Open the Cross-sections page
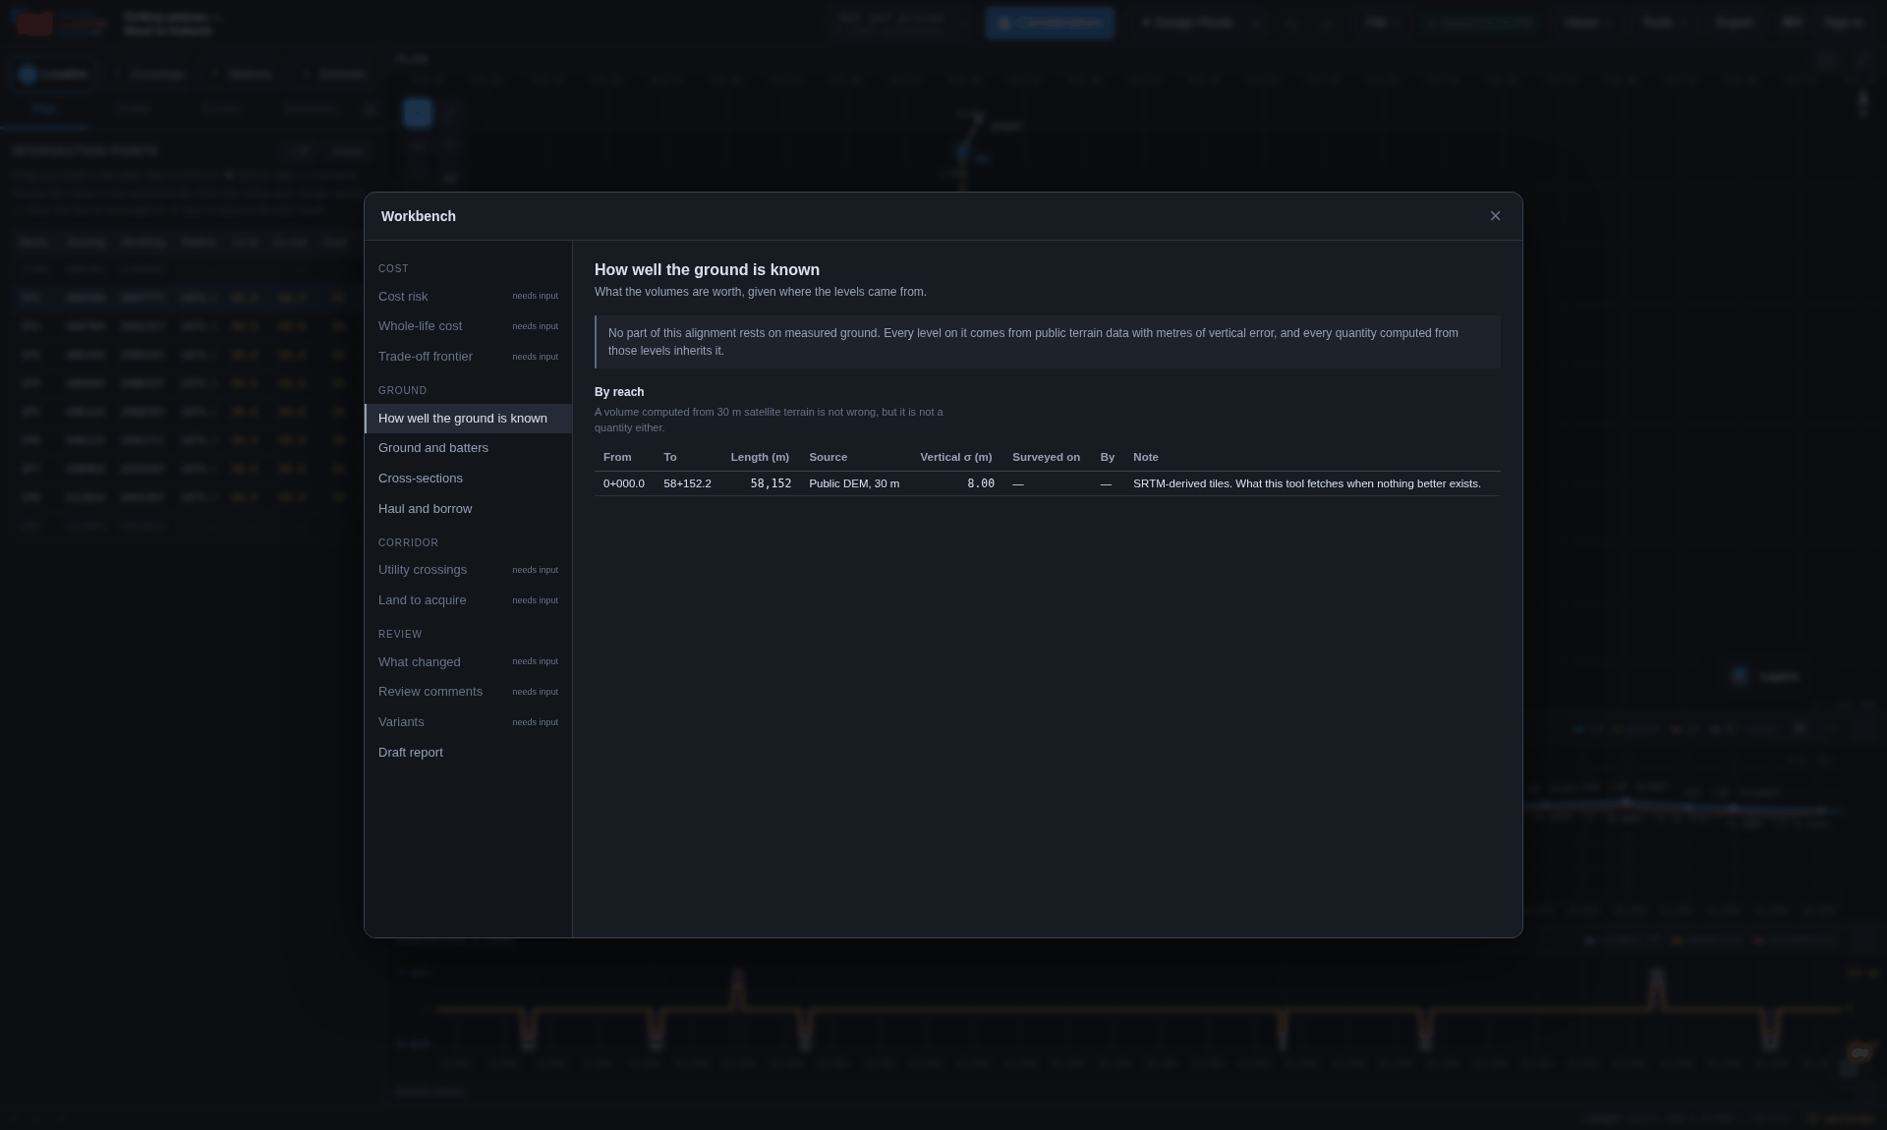This screenshot has width=1887, height=1130. [x=468, y=479]
